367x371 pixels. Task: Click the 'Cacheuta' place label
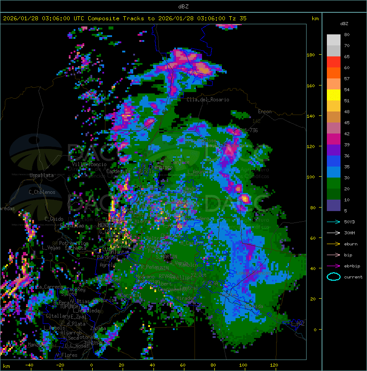click(x=75, y=248)
